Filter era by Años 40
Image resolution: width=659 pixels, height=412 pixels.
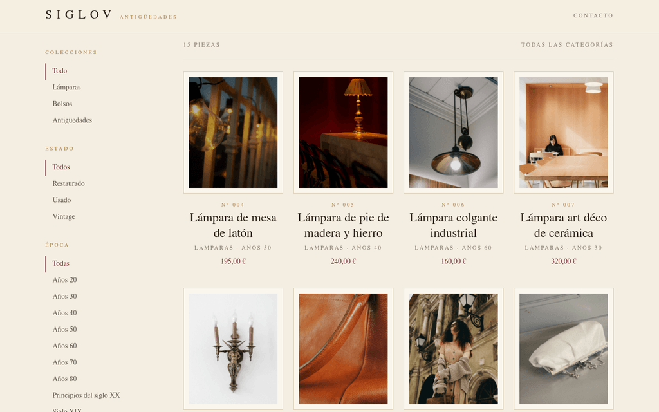pyautogui.click(x=65, y=312)
